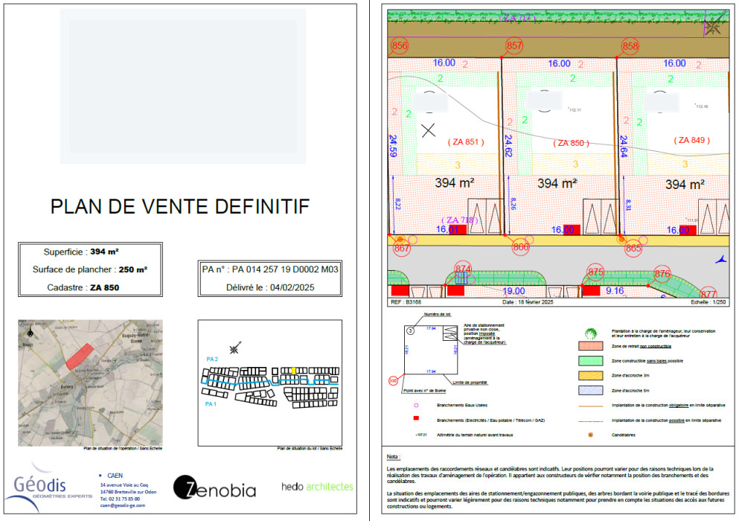Click the red non-constructible zone swatch
The height and width of the screenshot is (521, 739).
click(x=591, y=346)
